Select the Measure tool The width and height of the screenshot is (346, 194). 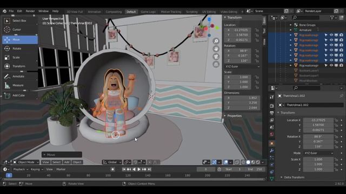point(20,85)
